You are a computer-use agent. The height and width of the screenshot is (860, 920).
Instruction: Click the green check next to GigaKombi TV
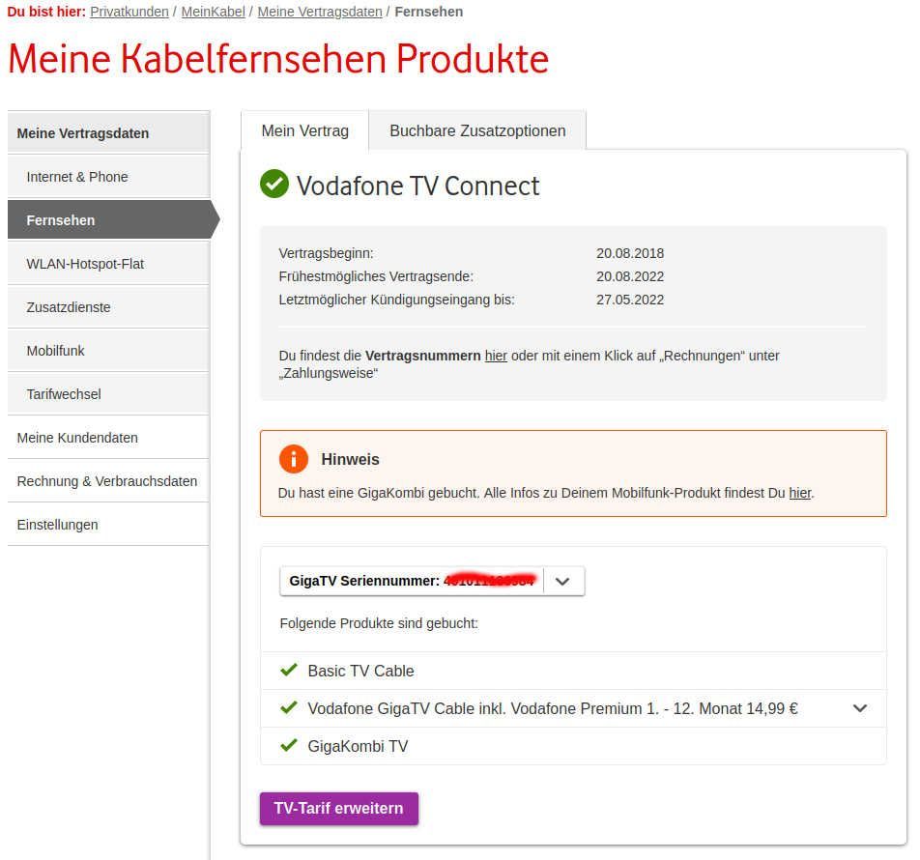point(288,745)
